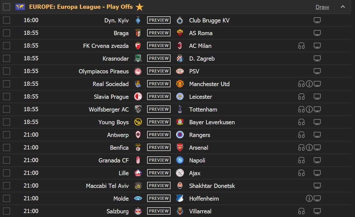Viewport: 355px width, 217px height.
Task: Check the box beside Lille vs Ajax
Action: [7, 173]
